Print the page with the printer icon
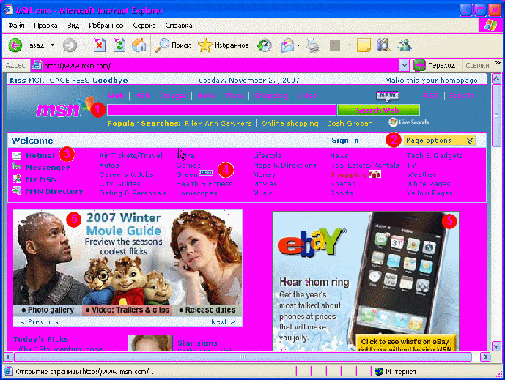Screen dimensions: 505x380 click(x=312, y=45)
